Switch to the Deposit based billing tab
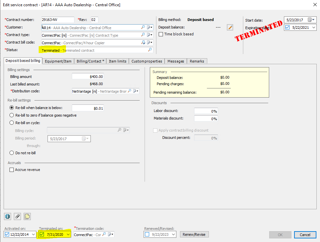Screen dimensions: 320x242 click(x=23, y=61)
